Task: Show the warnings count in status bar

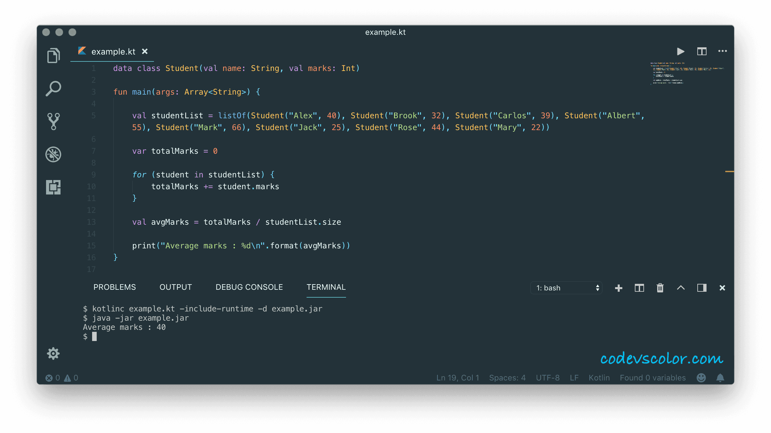Action: 71,378
